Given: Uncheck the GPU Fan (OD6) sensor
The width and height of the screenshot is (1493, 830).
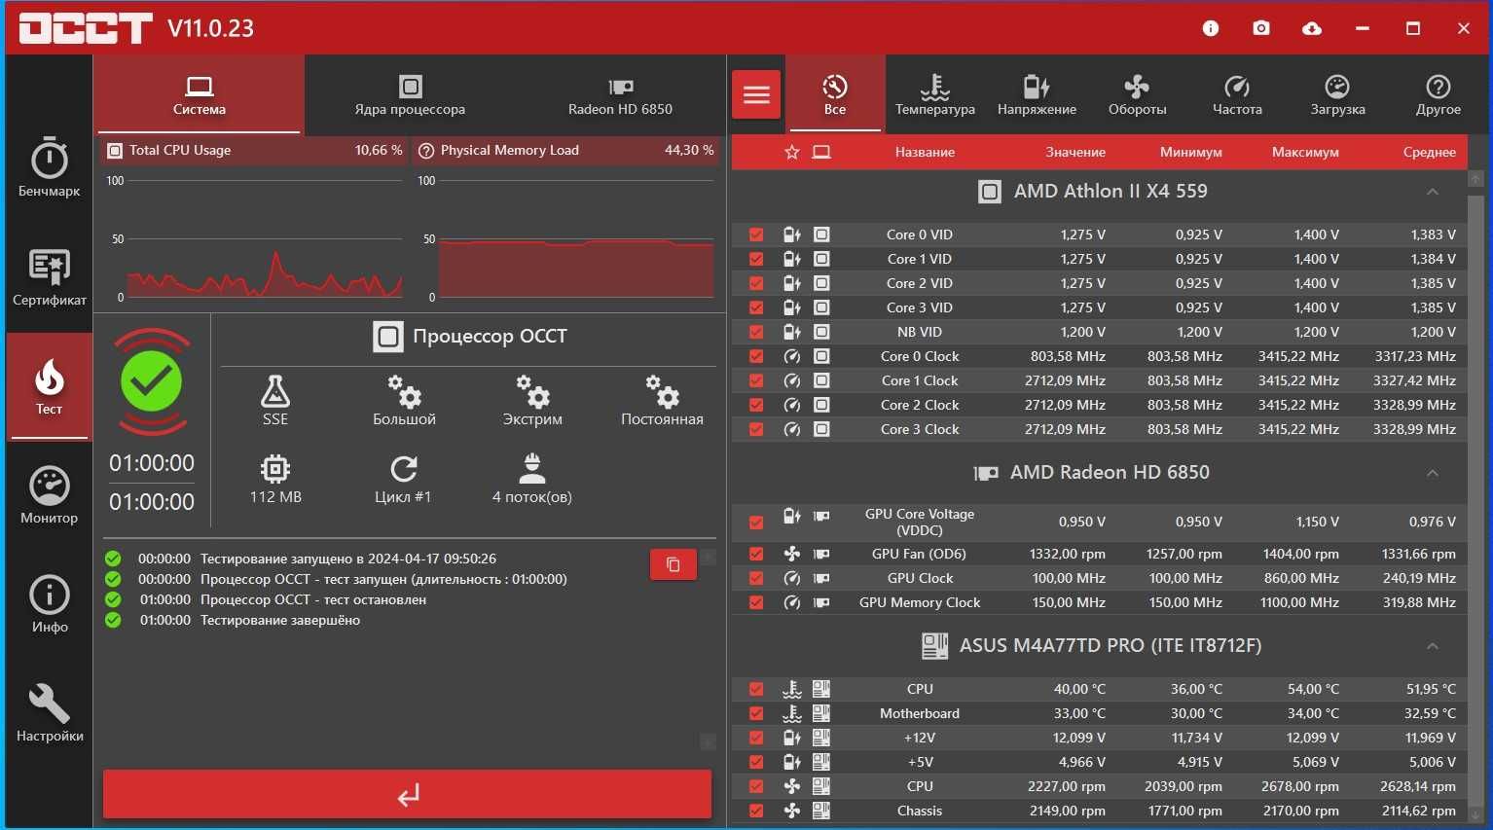Looking at the screenshot, I should tap(756, 554).
